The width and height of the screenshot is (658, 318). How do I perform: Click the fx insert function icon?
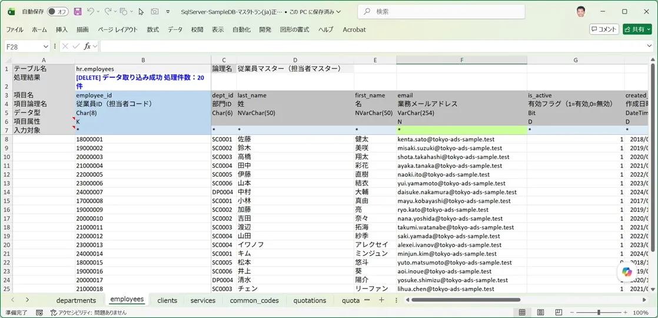click(87, 47)
